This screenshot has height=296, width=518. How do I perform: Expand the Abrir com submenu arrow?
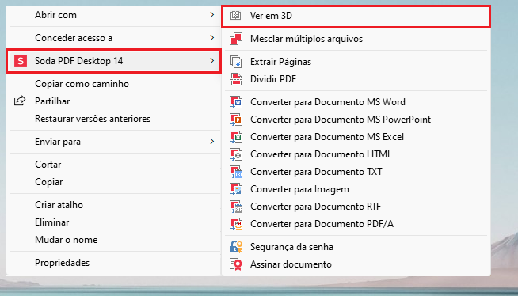point(212,15)
